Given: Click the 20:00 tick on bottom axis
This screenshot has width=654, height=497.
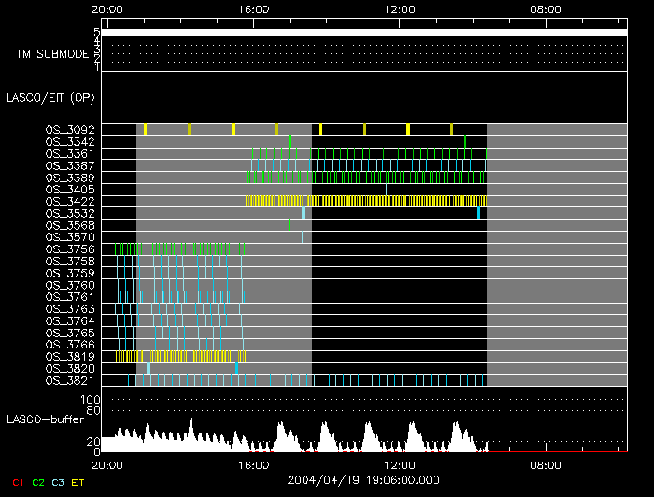Looking at the screenshot, I should pyautogui.click(x=107, y=463).
